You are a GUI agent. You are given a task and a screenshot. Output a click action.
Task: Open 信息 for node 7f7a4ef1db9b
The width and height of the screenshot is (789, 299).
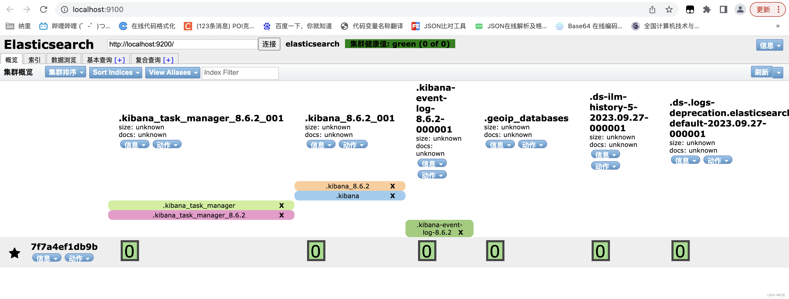47,258
